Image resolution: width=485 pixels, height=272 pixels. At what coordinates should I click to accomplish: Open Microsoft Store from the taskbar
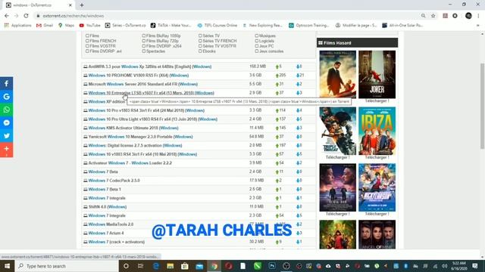pos(185,266)
